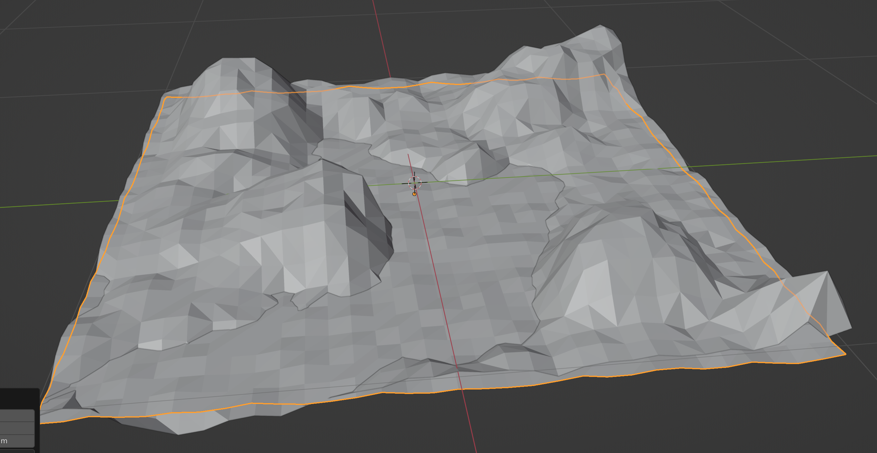Image resolution: width=877 pixels, height=453 pixels.
Task: Click the dark header of bottom-left operator panel
Action: click(x=19, y=399)
